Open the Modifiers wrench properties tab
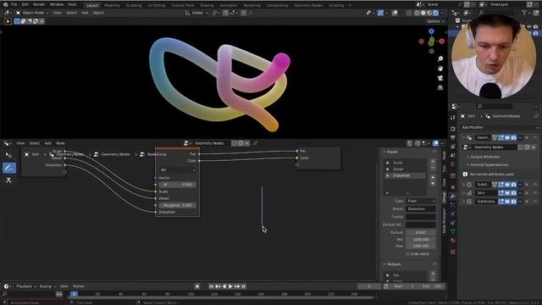 pos(453,196)
